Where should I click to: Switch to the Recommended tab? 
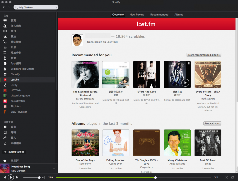(159, 15)
